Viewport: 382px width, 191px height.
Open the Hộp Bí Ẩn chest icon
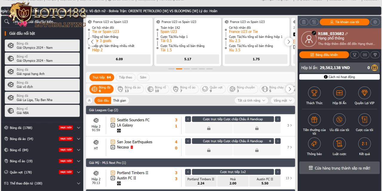click(x=339, y=93)
